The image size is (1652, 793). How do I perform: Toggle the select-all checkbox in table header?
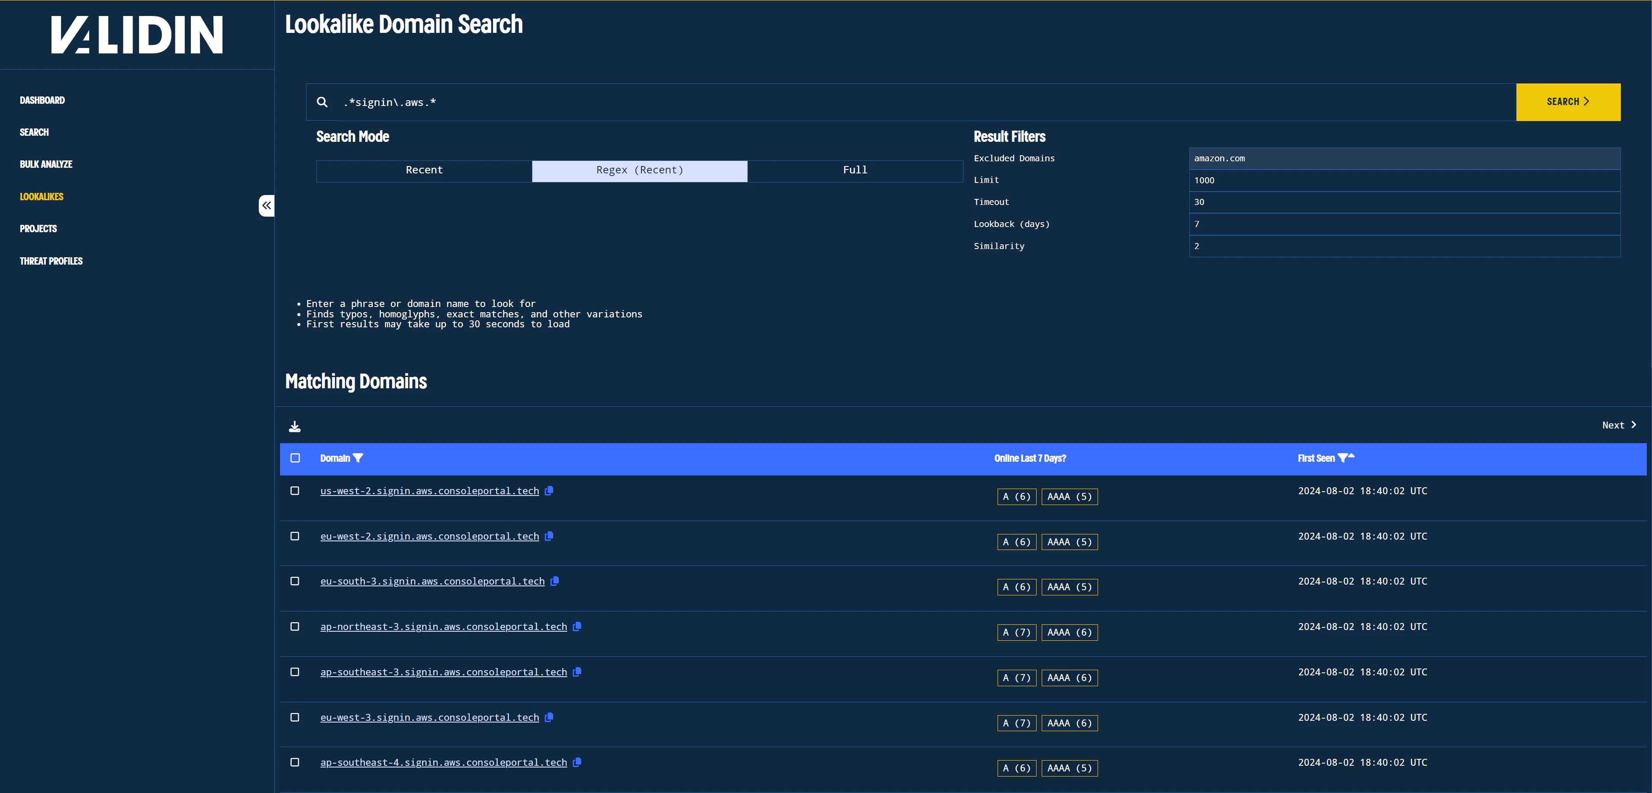(295, 458)
